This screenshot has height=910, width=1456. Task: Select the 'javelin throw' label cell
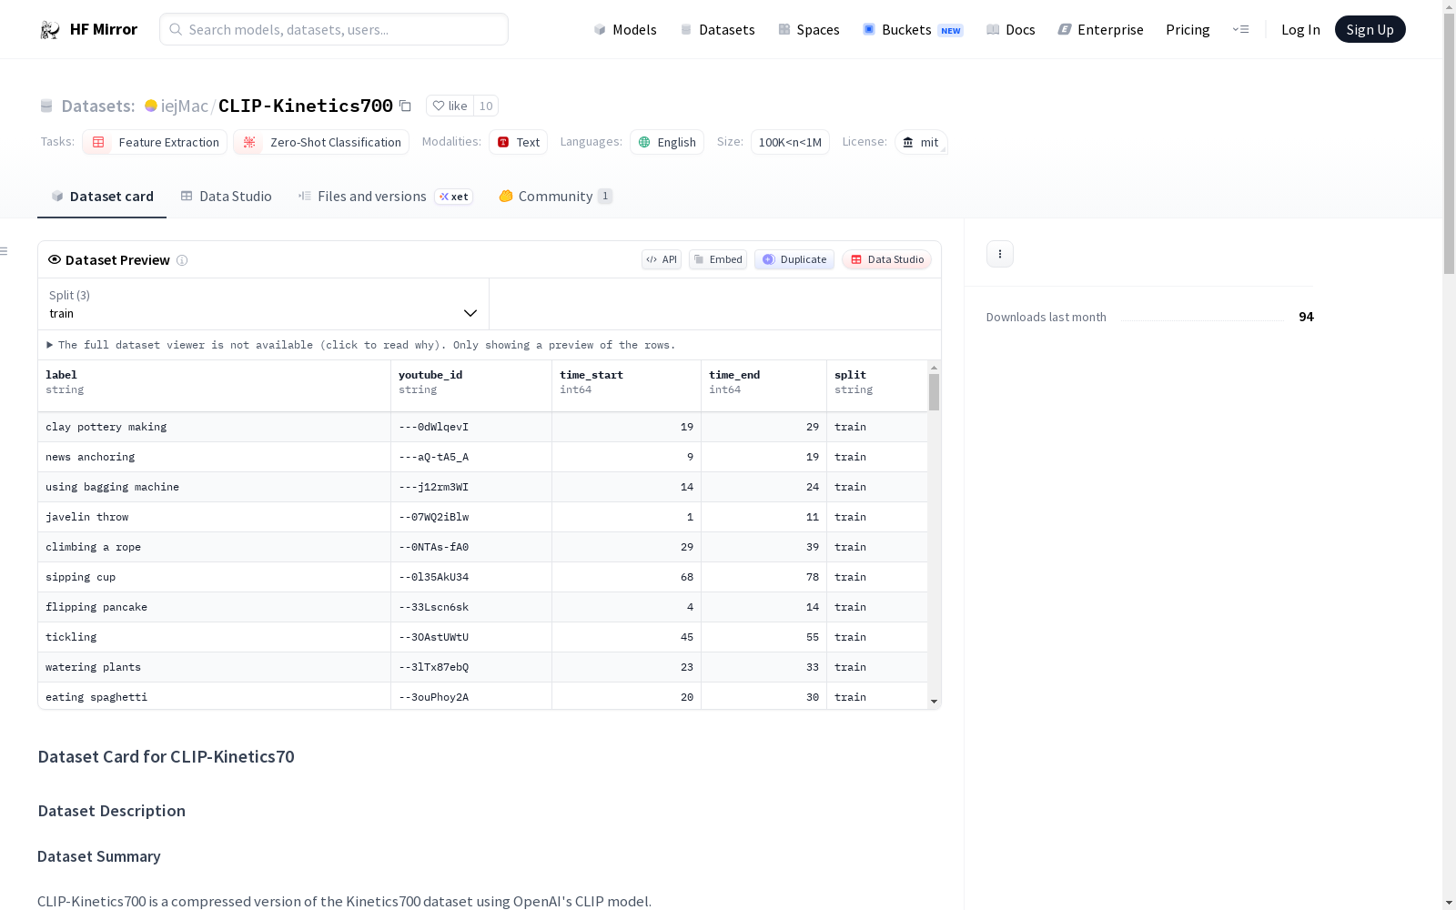[214, 517]
